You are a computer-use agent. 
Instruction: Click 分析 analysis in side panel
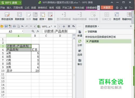pos(80,43)
